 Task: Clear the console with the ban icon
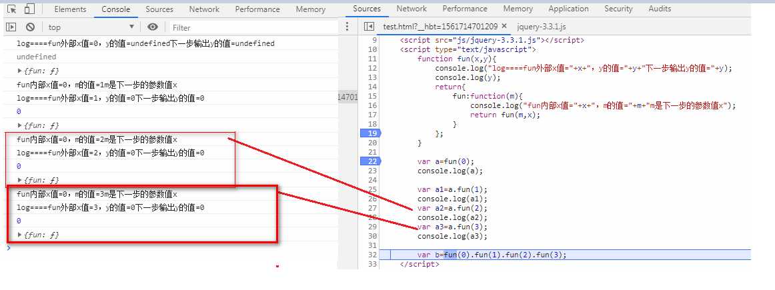(x=30, y=27)
